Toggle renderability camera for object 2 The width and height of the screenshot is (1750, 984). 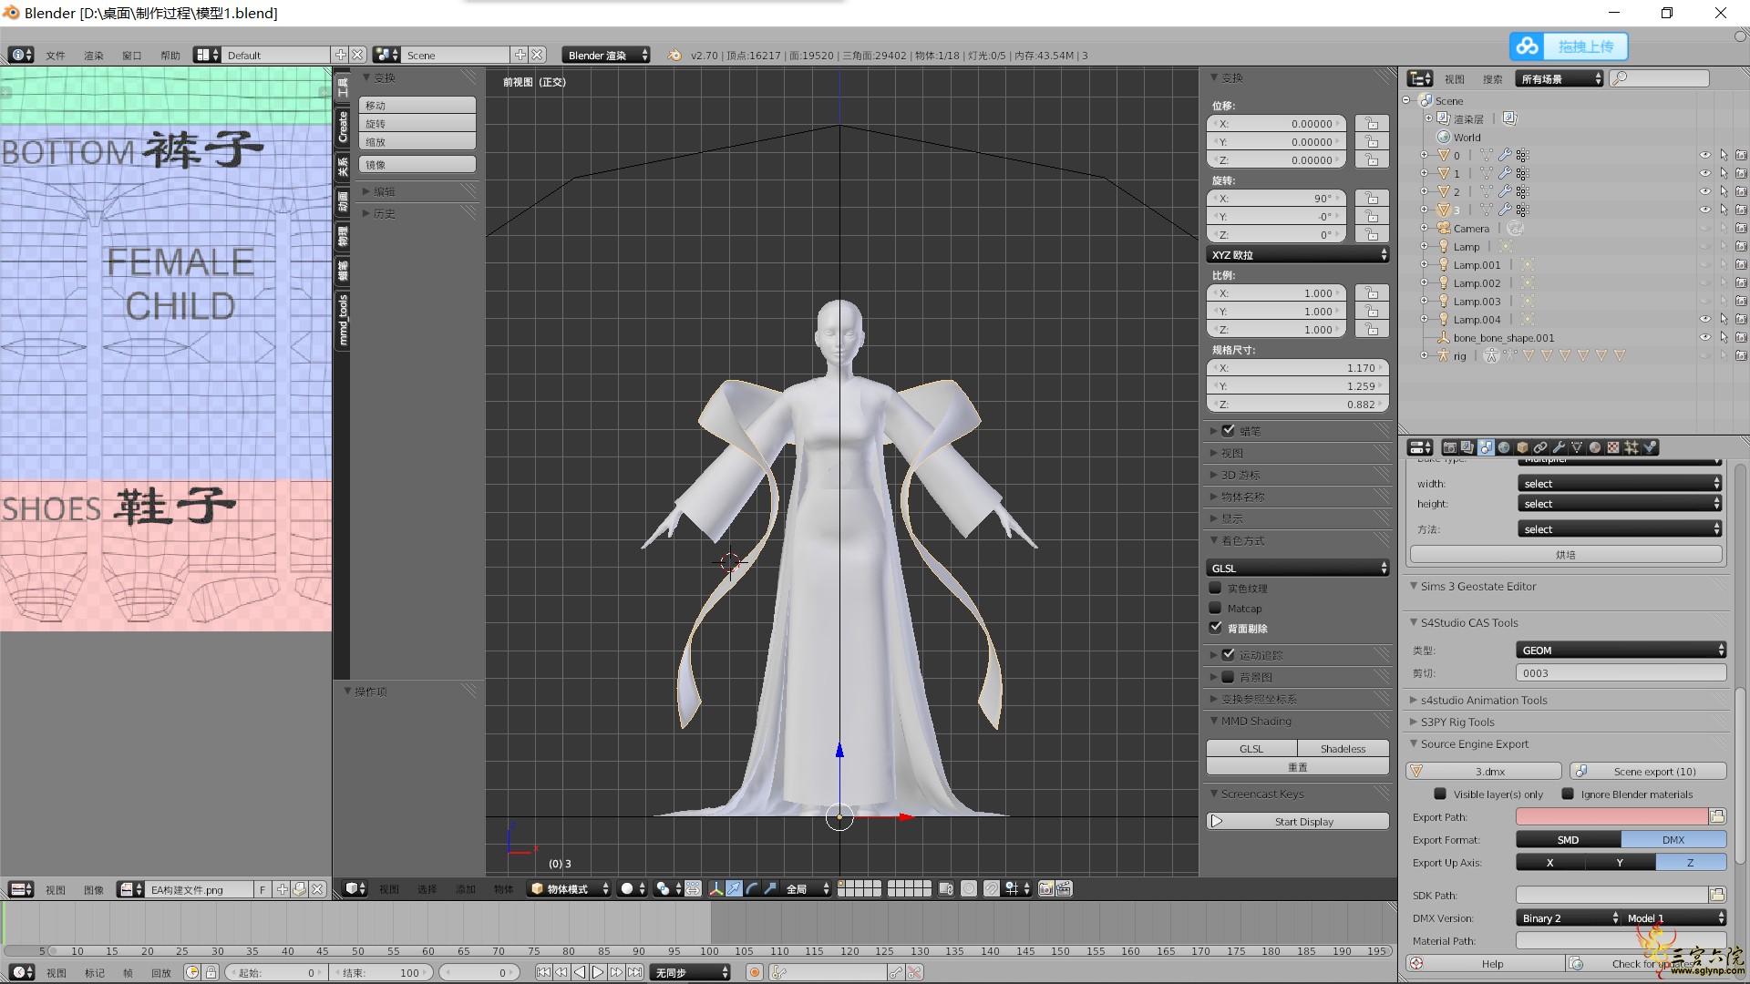(1741, 191)
